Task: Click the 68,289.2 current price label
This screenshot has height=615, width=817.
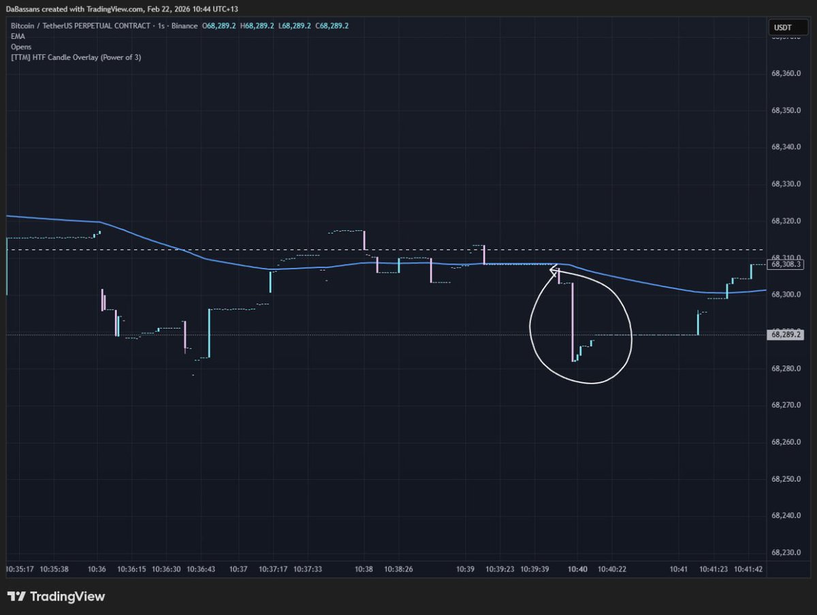Action: click(784, 335)
